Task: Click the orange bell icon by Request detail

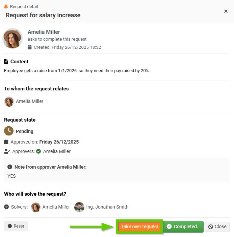Action: [6, 6]
